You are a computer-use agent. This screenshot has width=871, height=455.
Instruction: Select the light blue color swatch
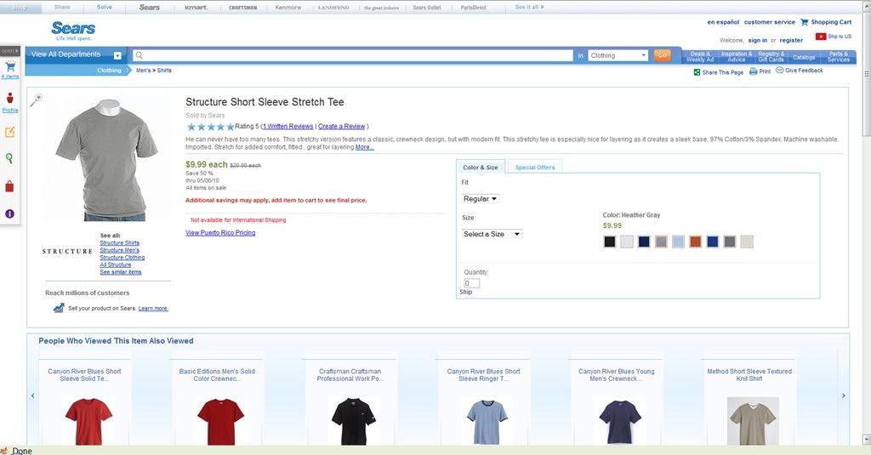click(x=678, y=242)
